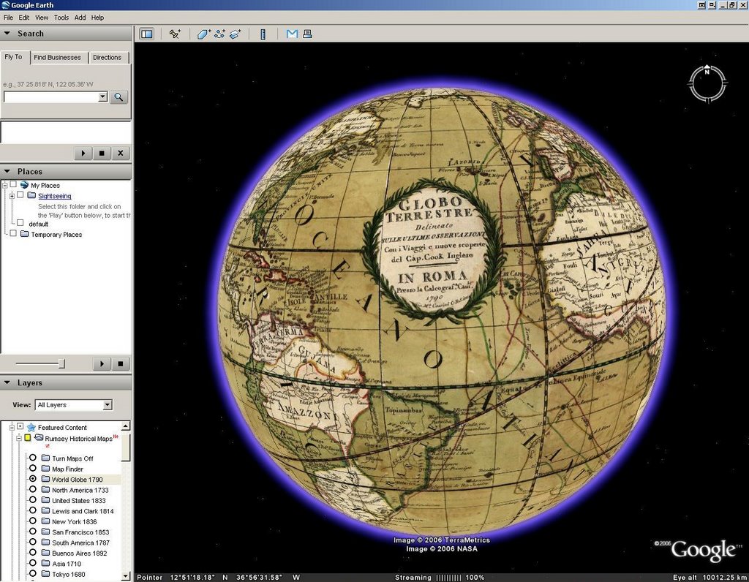This screenshot has height=582, width=749.
Task: Click the San Francisco 1853 folder icon
Action: pyautogui.click(x=46, y=532)
